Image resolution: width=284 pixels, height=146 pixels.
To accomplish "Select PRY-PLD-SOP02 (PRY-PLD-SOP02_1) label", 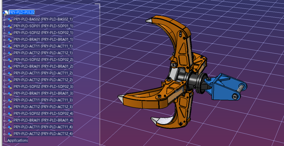I will 43,33.
